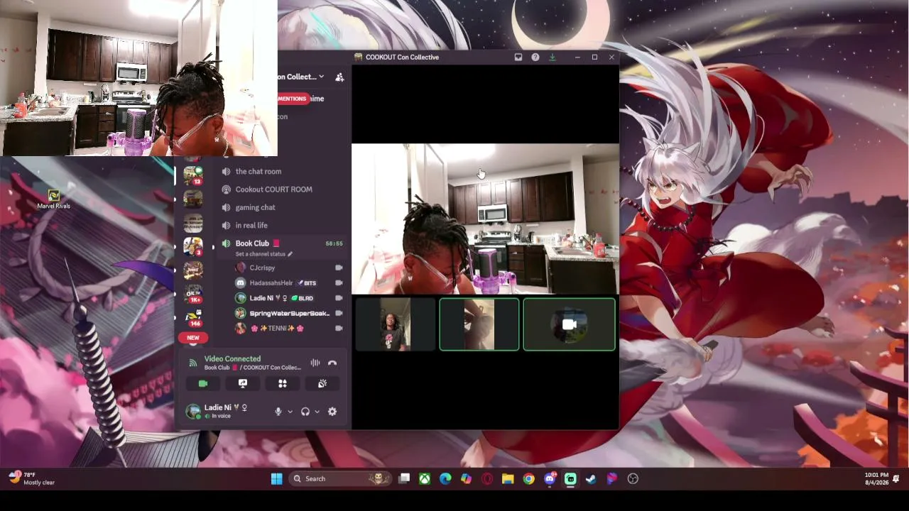
Task: Open OBS Studio from taskbar
Action: click(x=633, y=479)
